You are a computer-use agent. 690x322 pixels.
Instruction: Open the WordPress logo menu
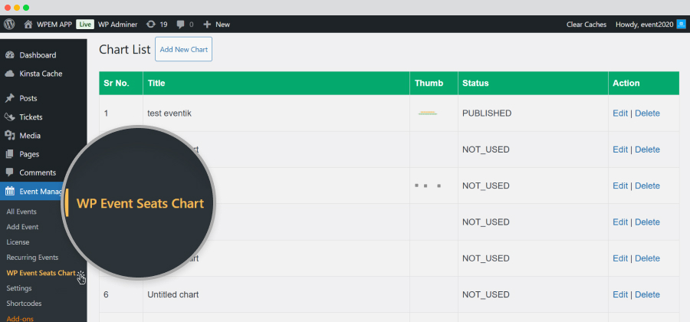click(x=8, y=25)
